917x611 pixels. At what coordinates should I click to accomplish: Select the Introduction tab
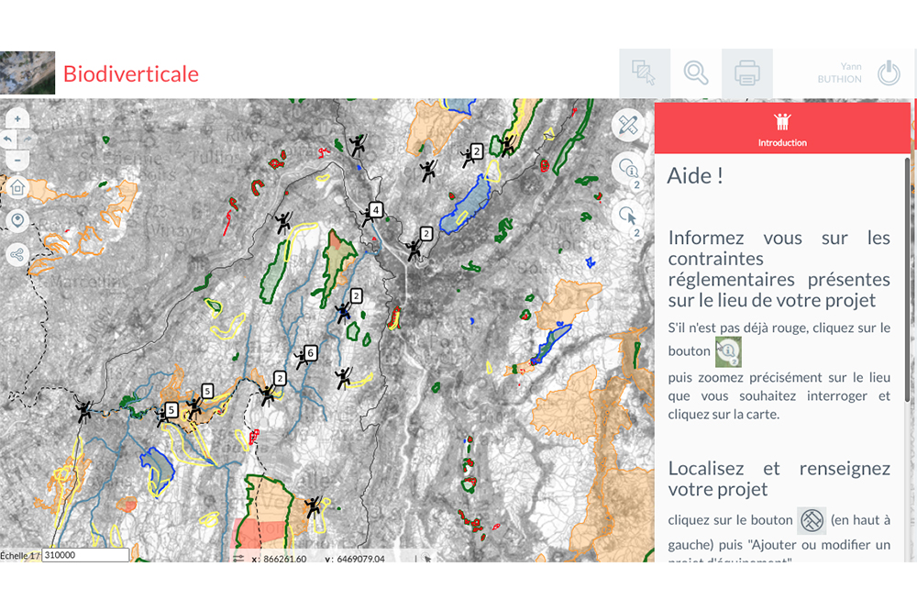(782, 128)
